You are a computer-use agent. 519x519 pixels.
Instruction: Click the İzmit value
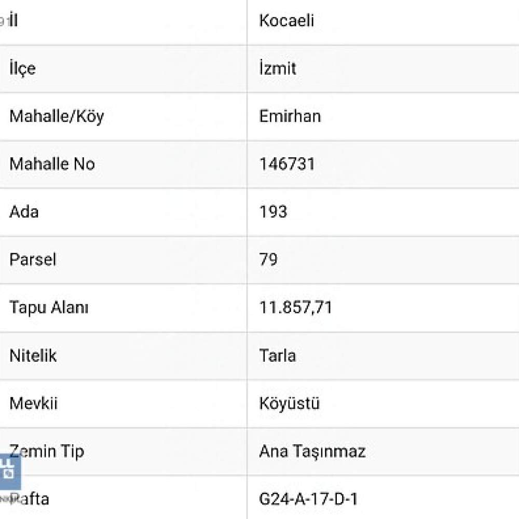coord(277,68)
